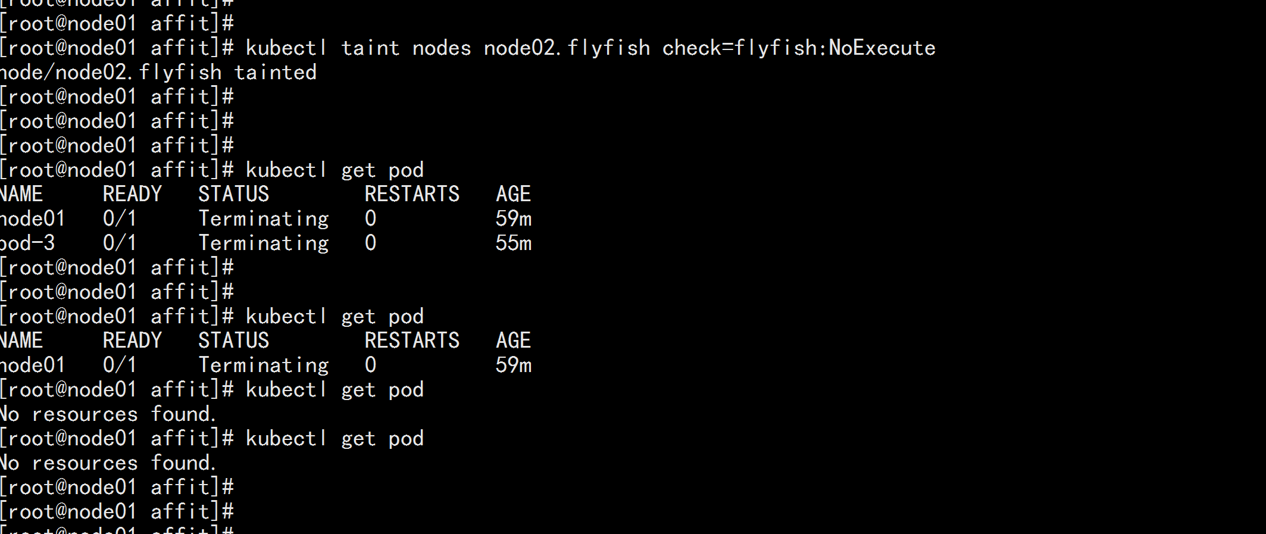Click the check=flyfish taint key text
Screen dimensions: 1266x534
[739, 48]
